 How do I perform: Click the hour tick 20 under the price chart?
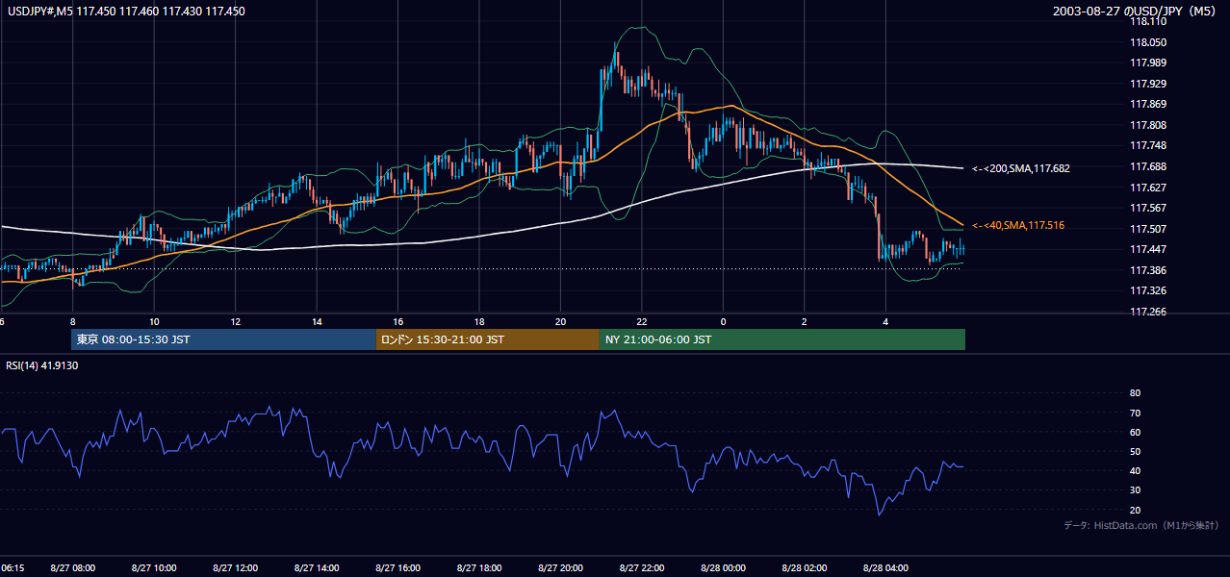coord(560,321)
